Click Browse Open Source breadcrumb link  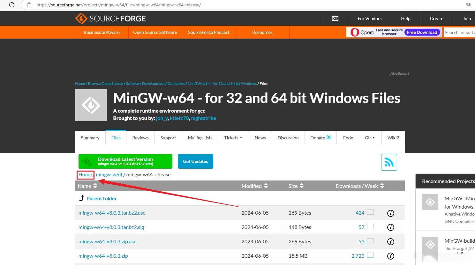point(105,84)
